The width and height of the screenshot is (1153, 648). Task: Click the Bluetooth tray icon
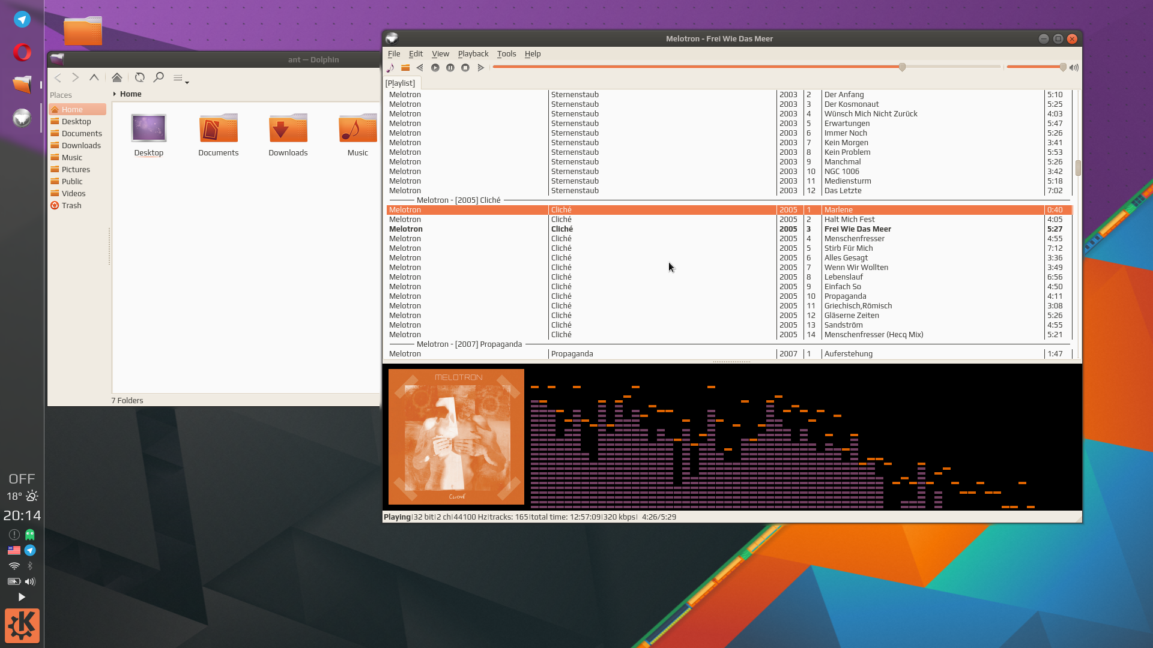30,566
